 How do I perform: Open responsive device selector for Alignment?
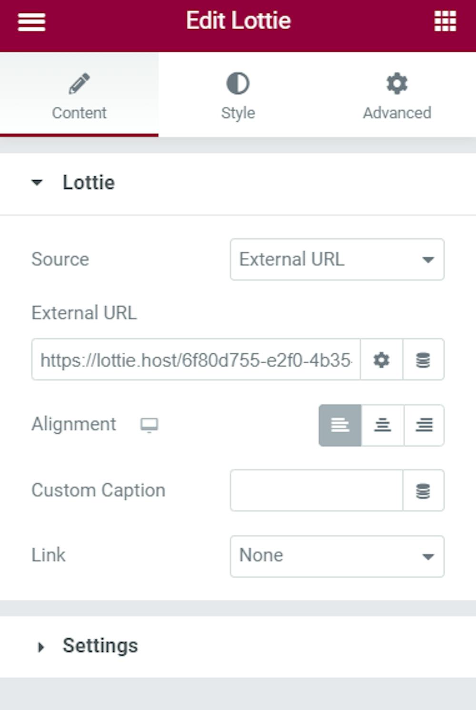tap(149, 425)
